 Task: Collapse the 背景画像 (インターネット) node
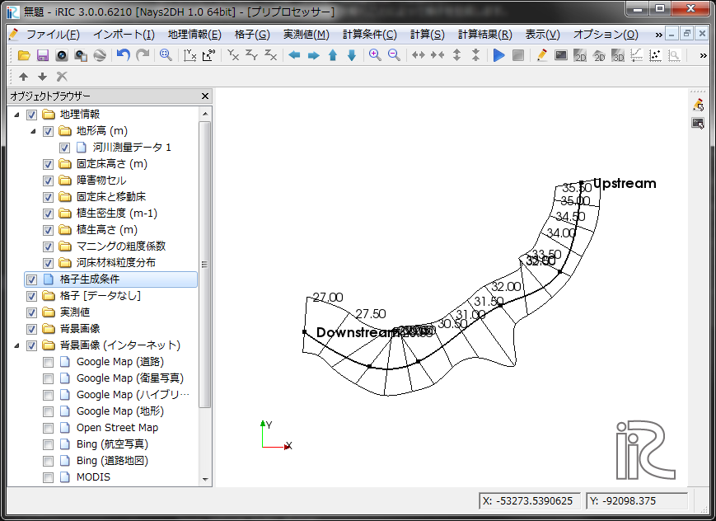pyautogui.click(x=17, y=345)
